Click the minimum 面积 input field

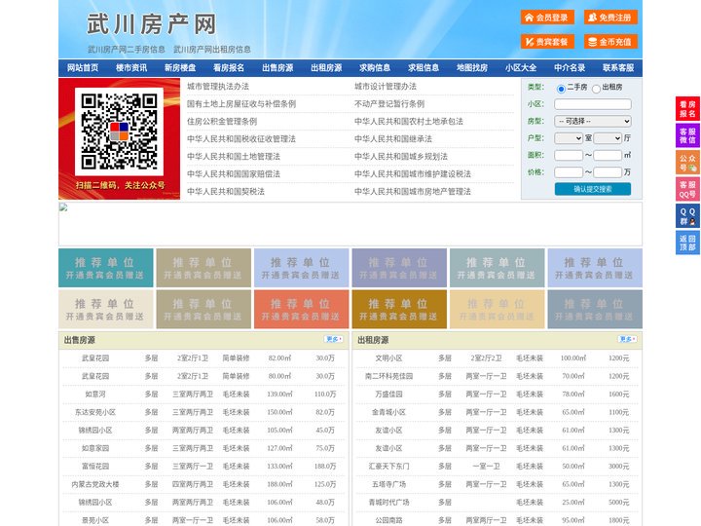pos(569,155)
